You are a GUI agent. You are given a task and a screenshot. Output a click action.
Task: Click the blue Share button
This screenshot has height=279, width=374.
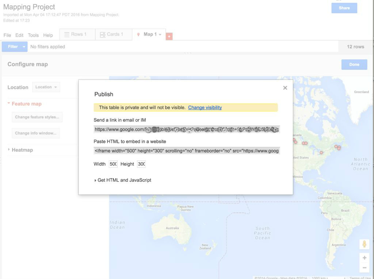pos(344,8)
